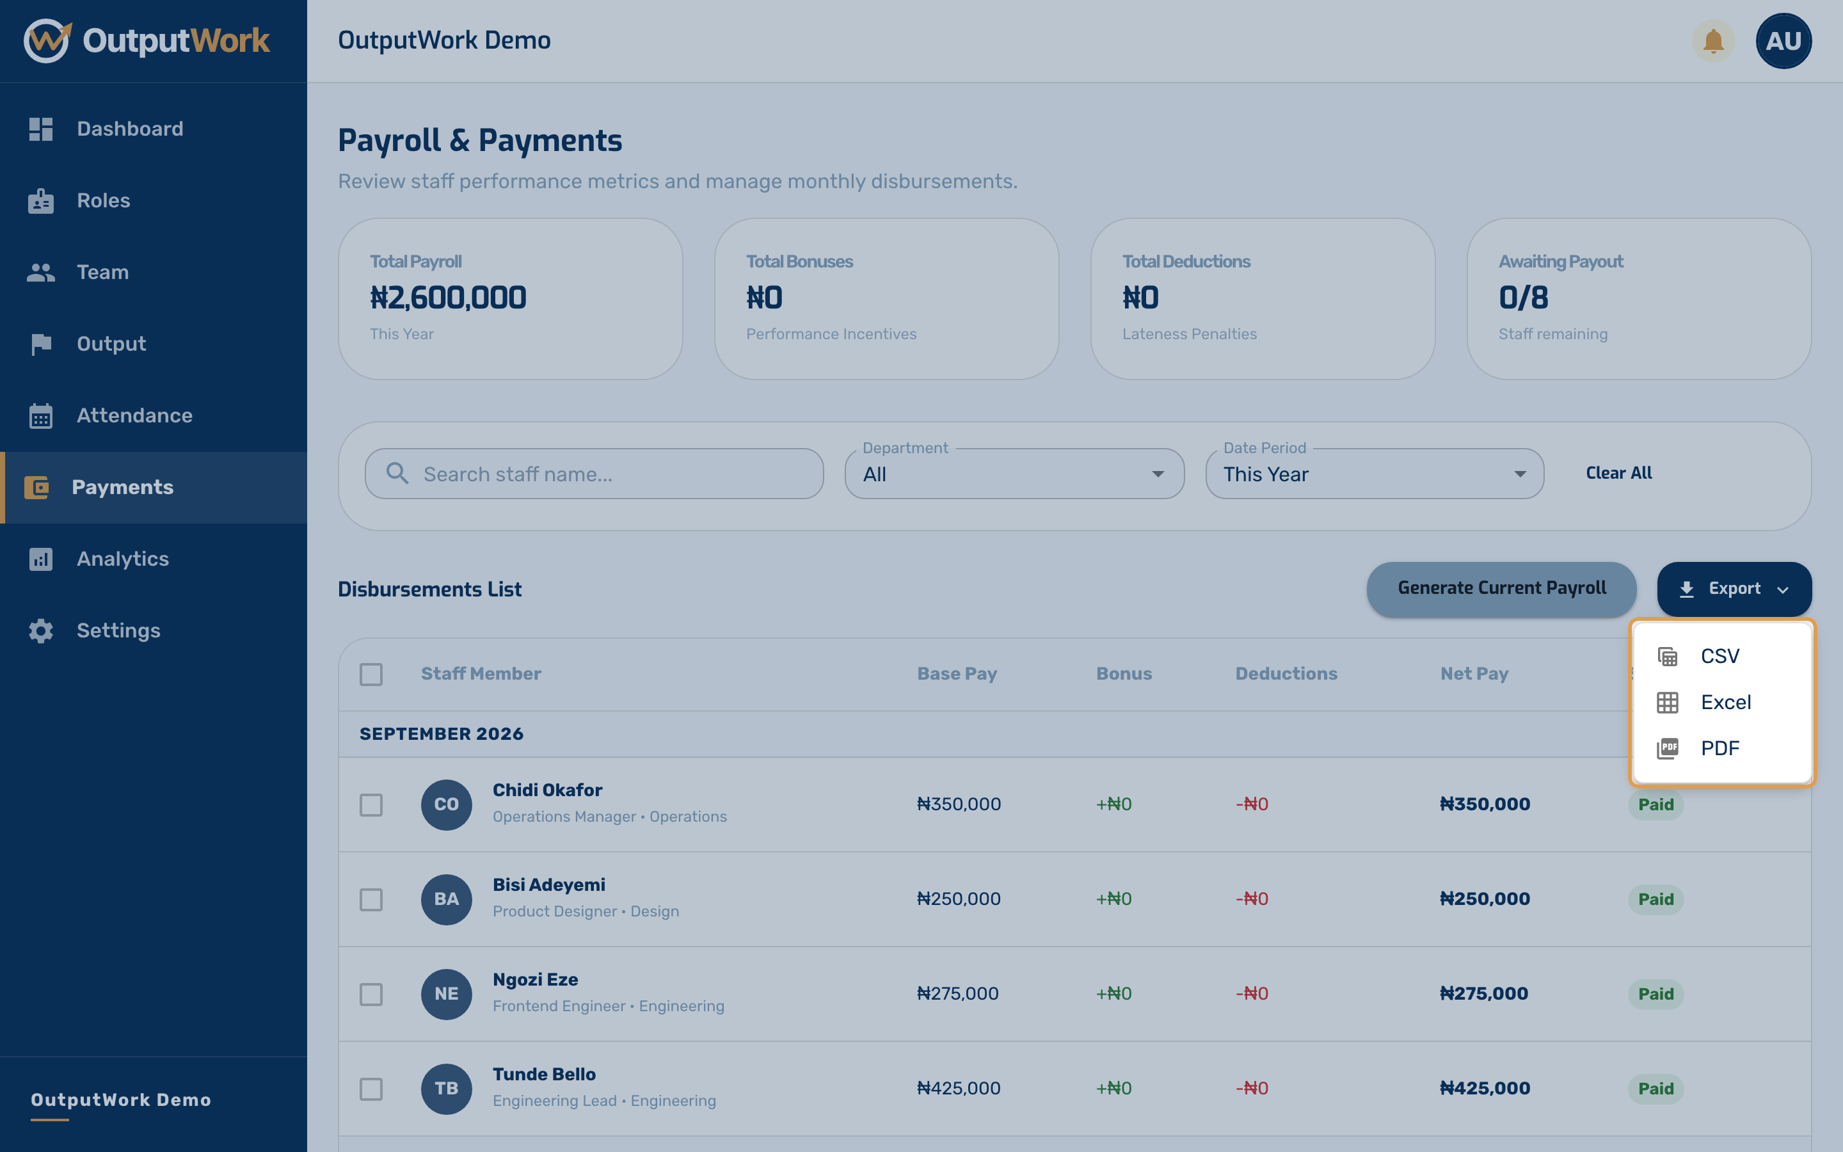The image size is (1843, 1152).
Task: Select Payments in the sidebar
Action: (153, 488)
